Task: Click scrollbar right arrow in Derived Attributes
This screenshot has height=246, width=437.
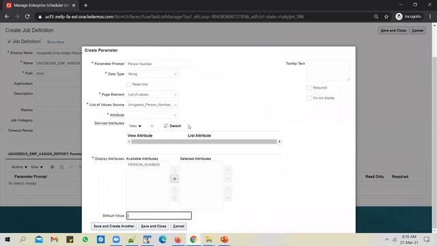Action: coord(279,141)
